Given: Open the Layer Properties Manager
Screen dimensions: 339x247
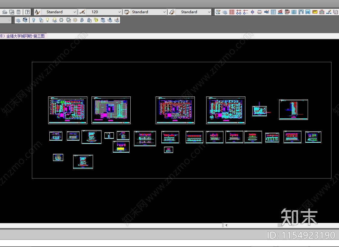Looking at the screenshot, I should click(x=18, y=20).
